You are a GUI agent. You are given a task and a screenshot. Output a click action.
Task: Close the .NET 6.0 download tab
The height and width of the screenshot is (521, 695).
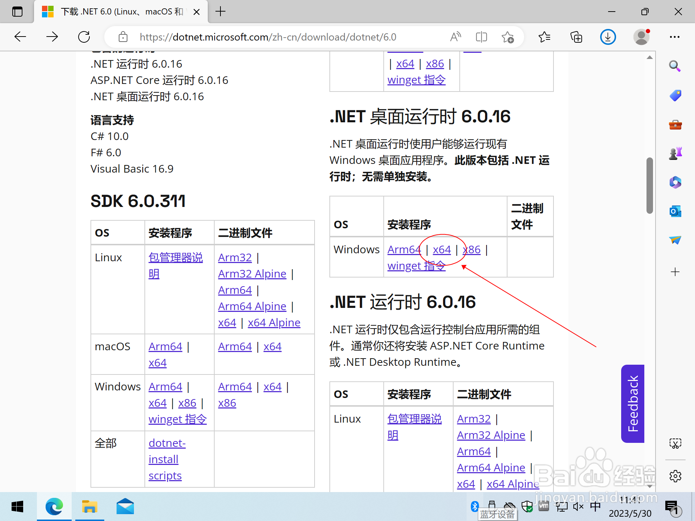point(197,12)
